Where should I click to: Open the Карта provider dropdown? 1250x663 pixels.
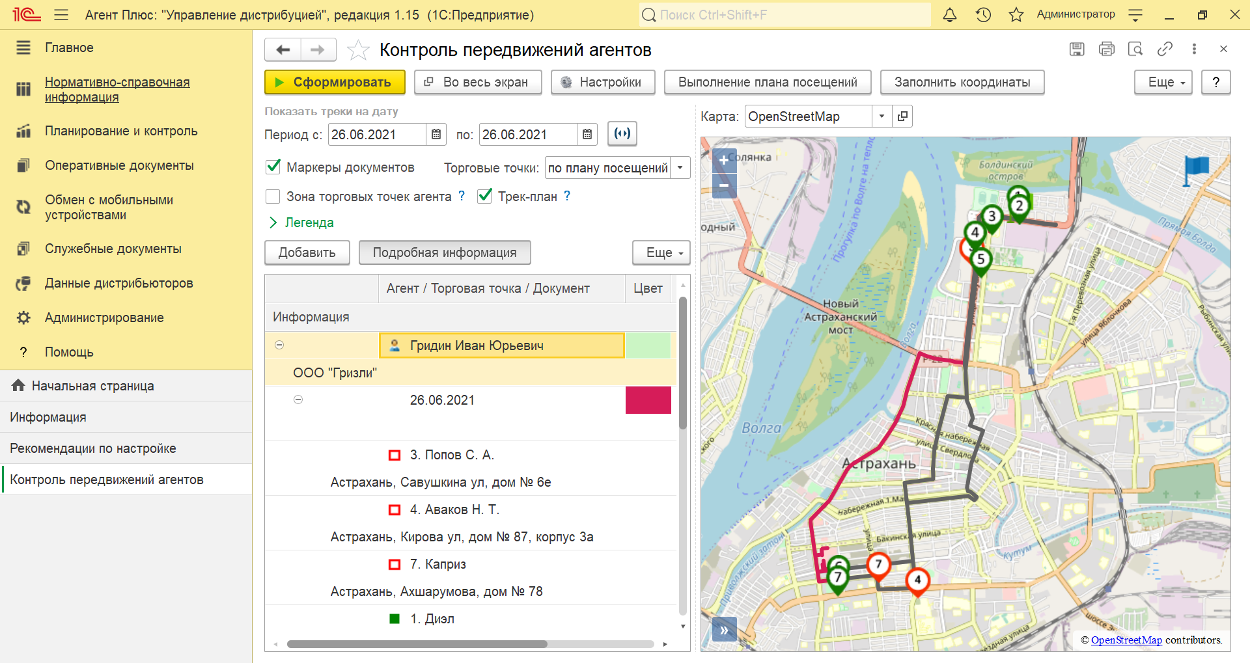coord(882,116)
